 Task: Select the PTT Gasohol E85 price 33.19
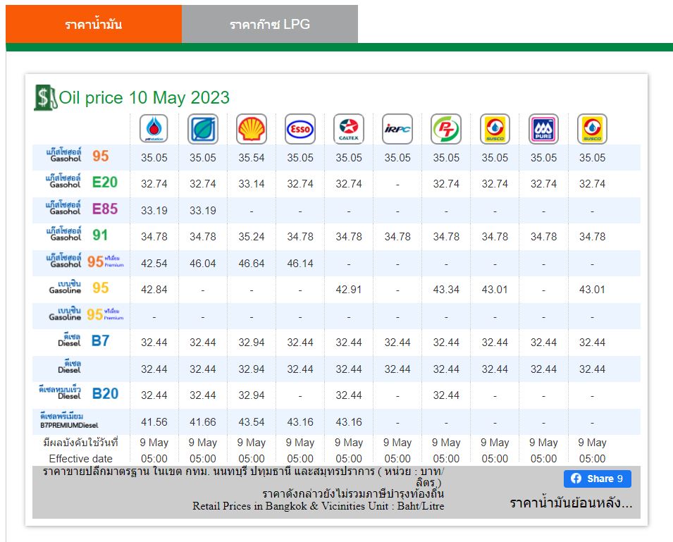154,210
